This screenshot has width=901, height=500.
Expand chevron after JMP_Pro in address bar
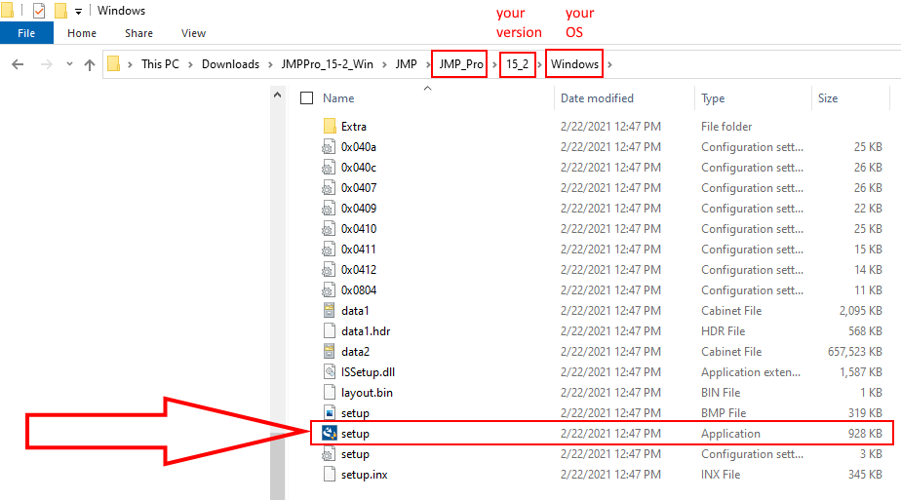(x=494, y=64)
